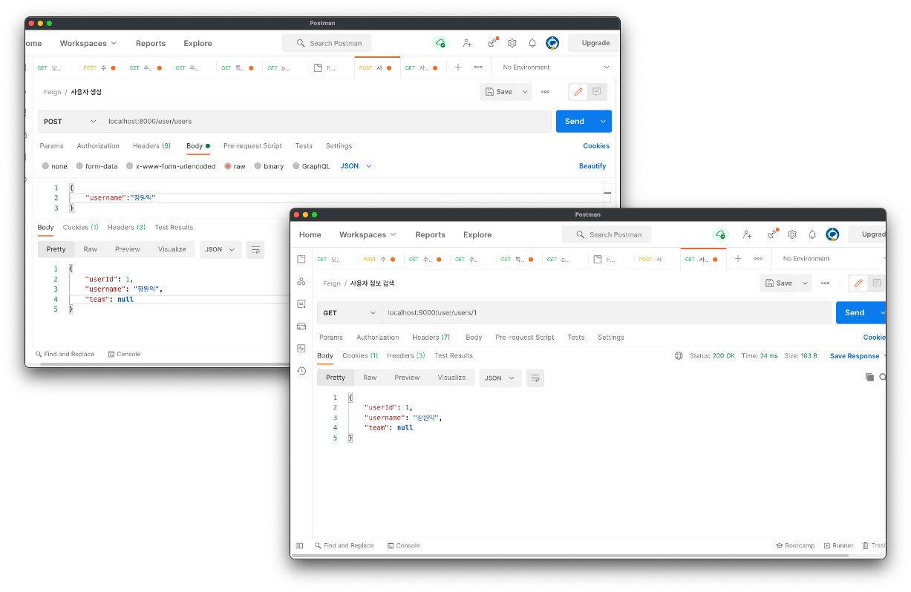The width and height of the screenshot is (911, 592).
Task: Select binary radio in back window
Action: tap(258, 166)
